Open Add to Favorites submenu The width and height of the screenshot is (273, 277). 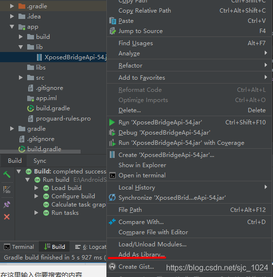189,78
